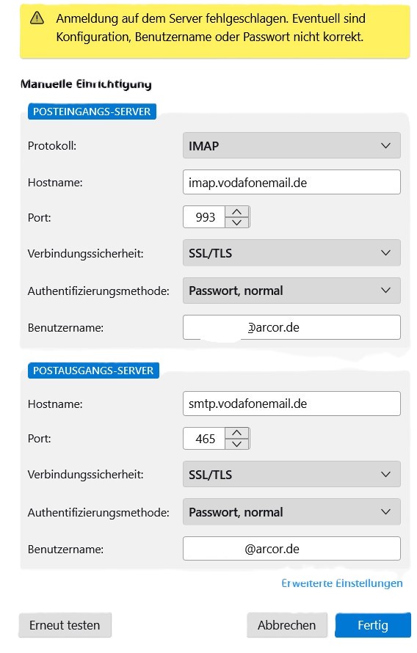Focus outgoing server Benutzername field
The image size is (417, 653).
(291, 549)
